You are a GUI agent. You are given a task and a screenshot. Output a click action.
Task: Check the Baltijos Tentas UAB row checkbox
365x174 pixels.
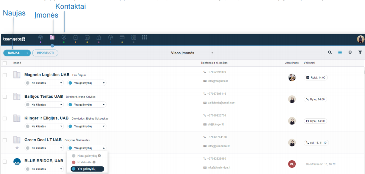pyautogui.click(x=5, y=97)
